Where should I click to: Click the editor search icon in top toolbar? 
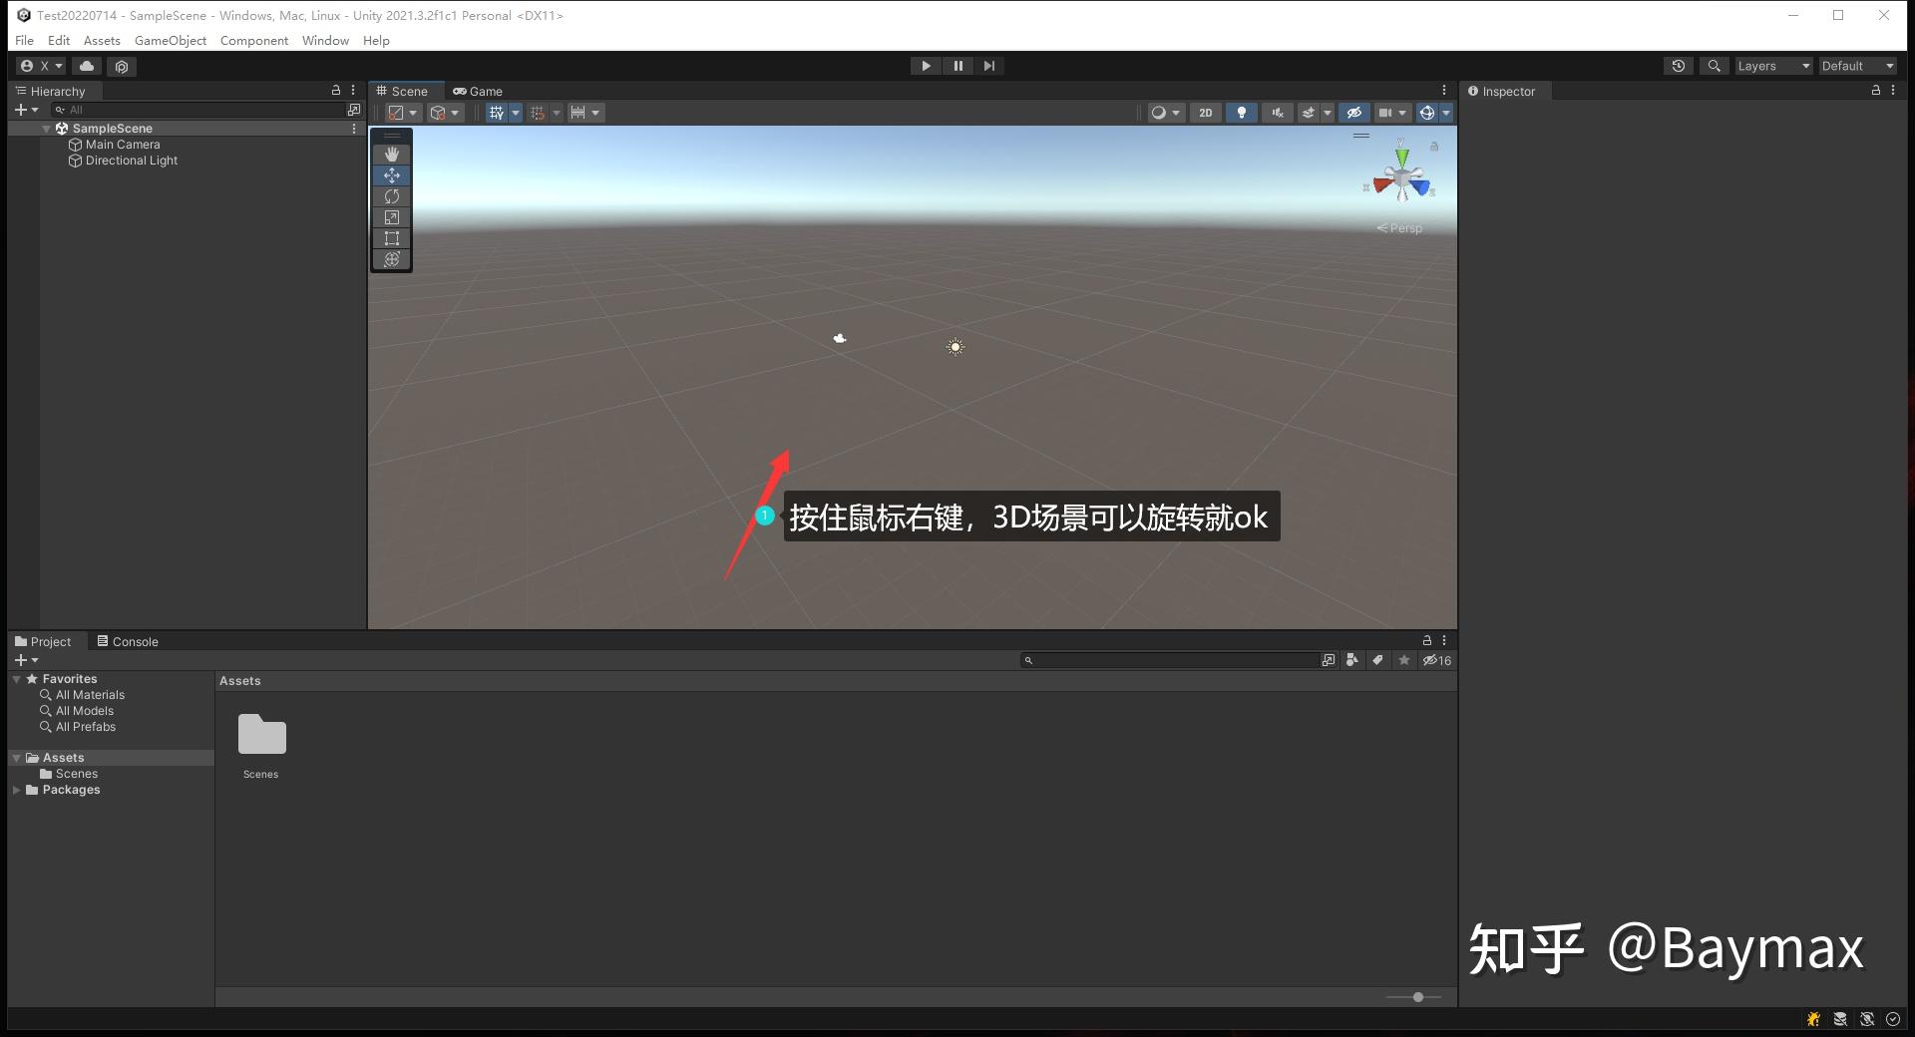coord(1715,66)
